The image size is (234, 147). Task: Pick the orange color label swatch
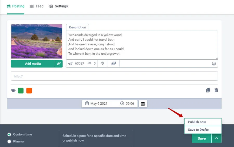coord(29,90)
